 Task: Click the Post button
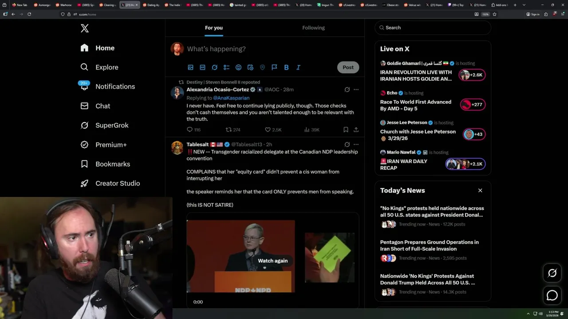pos(348,67)
